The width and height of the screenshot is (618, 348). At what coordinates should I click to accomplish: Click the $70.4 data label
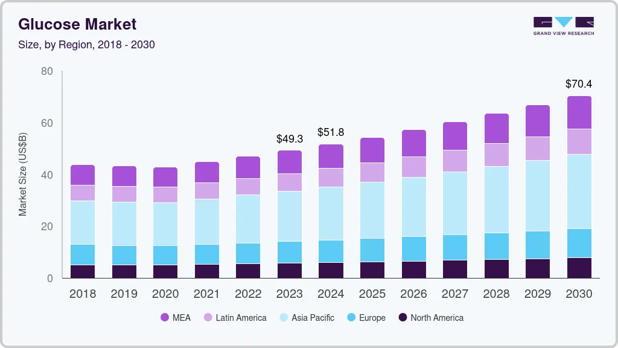click(578, 84)
